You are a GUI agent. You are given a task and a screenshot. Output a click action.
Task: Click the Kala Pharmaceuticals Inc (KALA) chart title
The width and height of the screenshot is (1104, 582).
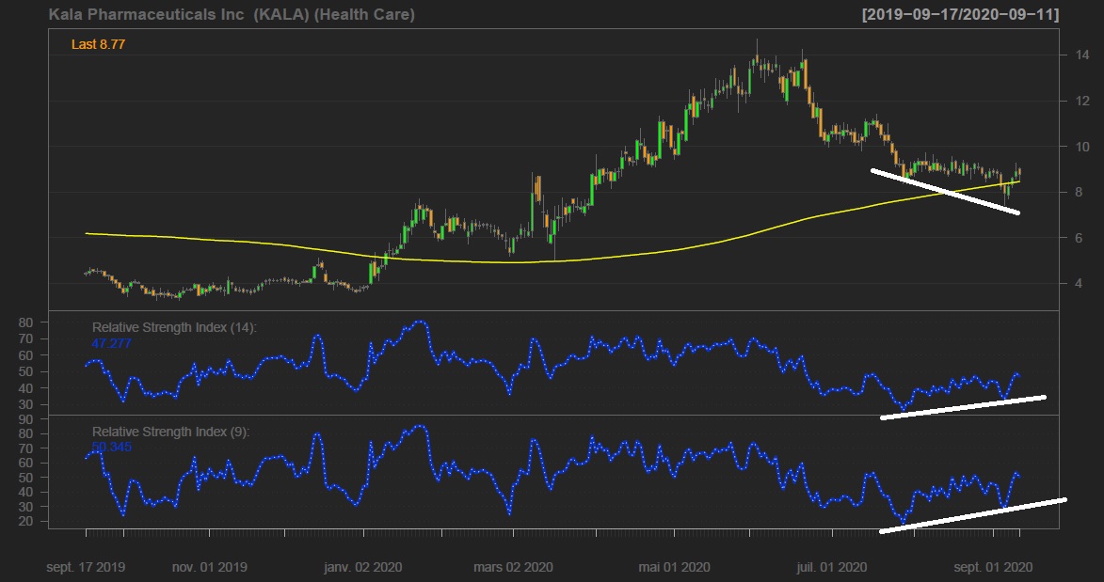coord(232,14)
